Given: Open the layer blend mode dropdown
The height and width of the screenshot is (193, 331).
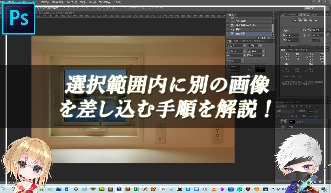Looking at the screenshot, I should tap(285, 111).
